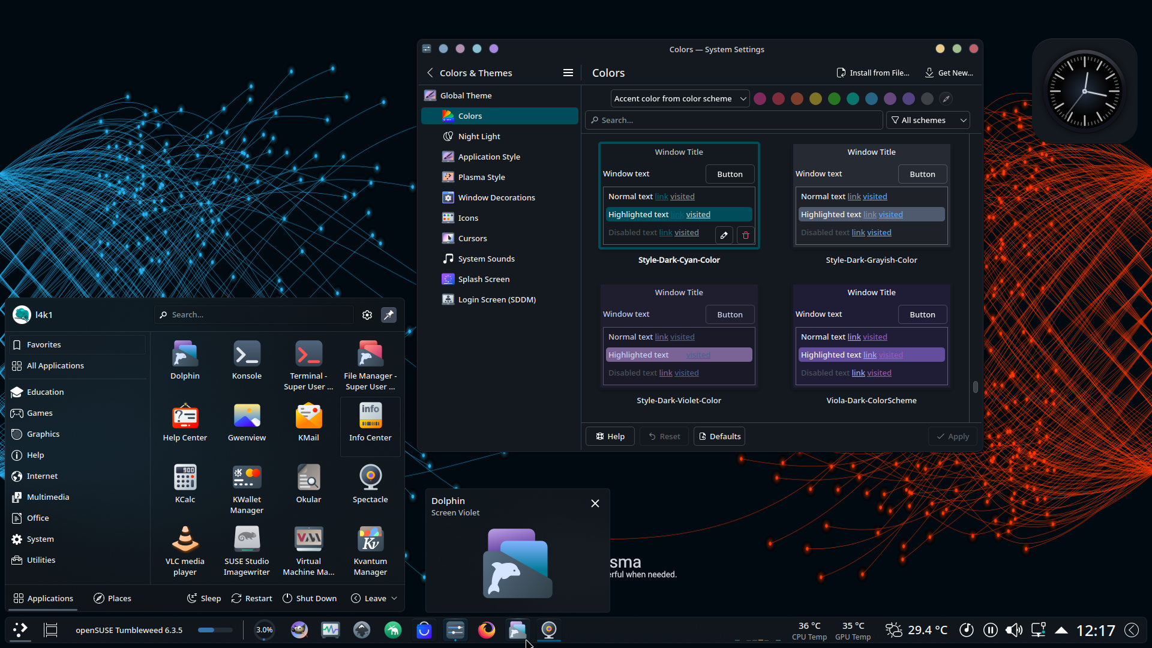Open Konsole from the launcher
The image size is (1152, 648).
click(x=247, y=360)
